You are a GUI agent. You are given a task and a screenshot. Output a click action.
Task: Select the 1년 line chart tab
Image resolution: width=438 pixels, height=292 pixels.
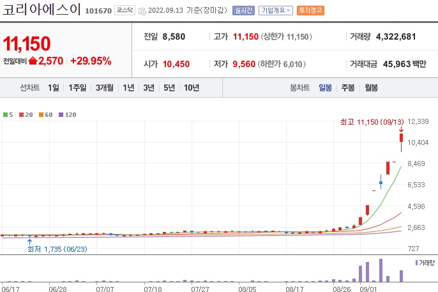tap(128, 88)
